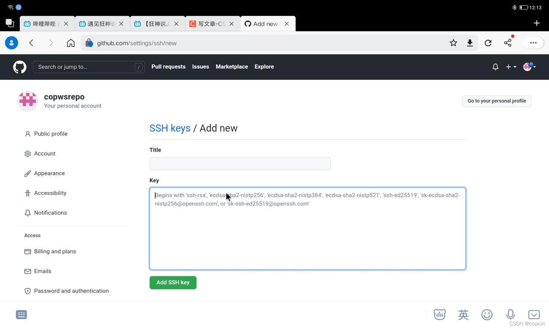Click the browser forward arrow
Viewport: 549px width, 329px height.
(x=51, y=43)
